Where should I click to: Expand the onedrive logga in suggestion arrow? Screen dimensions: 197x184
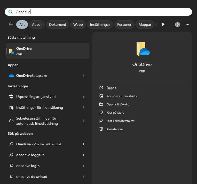[x=83, y=155]
